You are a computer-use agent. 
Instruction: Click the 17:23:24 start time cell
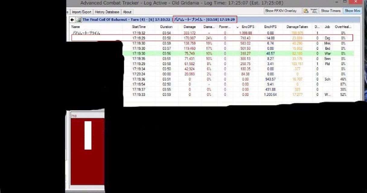click(x=139, y=74)
